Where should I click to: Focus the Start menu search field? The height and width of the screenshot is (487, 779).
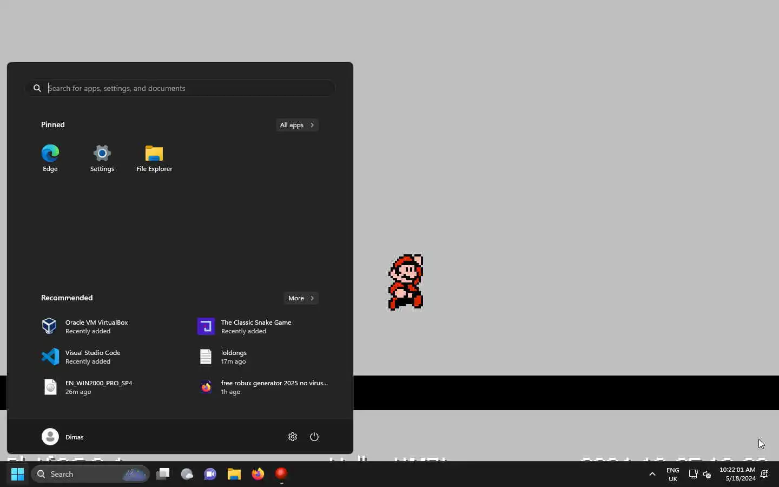click(180, 88)
